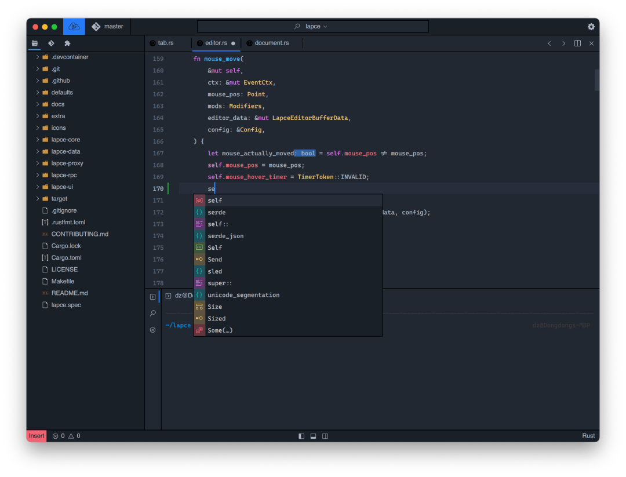The height and width of the screenshot is (477, 626).
Task: Select the unicode_segmentation completion item
Action: coord(288,295)
